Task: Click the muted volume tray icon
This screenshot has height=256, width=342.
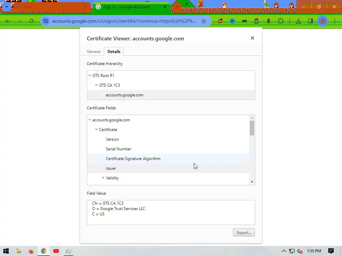Action: click(x=300, y=251)
